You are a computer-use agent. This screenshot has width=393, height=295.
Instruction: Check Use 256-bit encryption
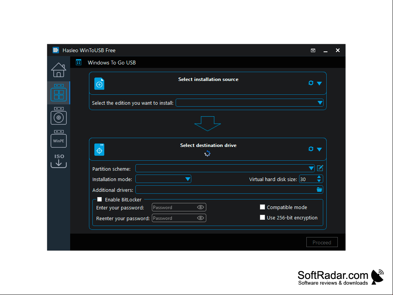pyautogui.click(x=262, y=217)
